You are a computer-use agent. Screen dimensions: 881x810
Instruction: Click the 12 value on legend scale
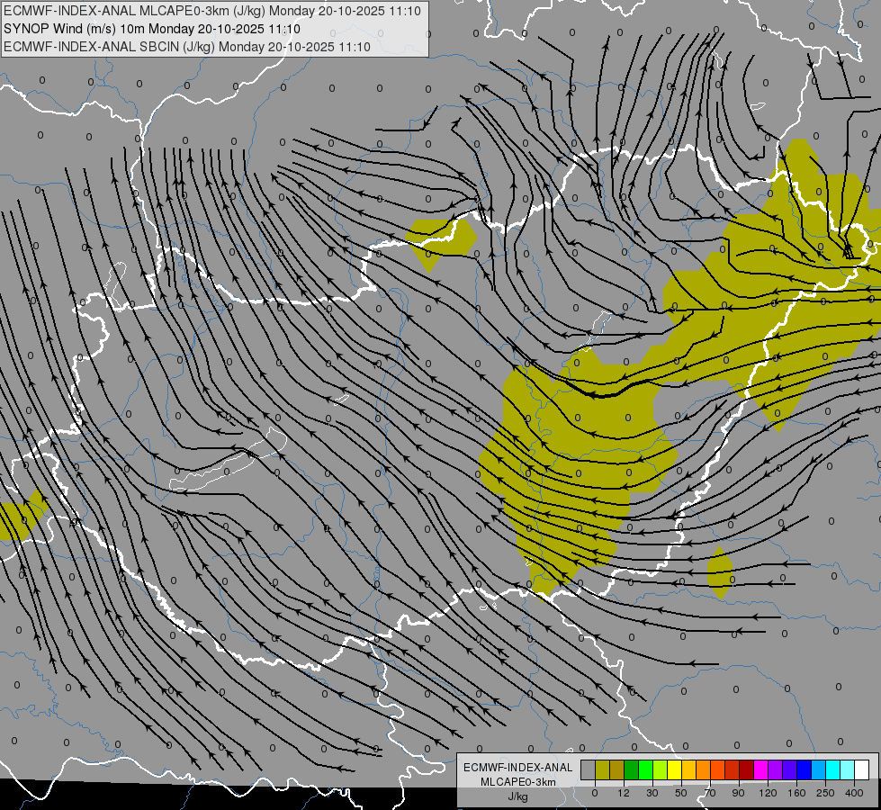pyautogui.click(x=624, y=793)
